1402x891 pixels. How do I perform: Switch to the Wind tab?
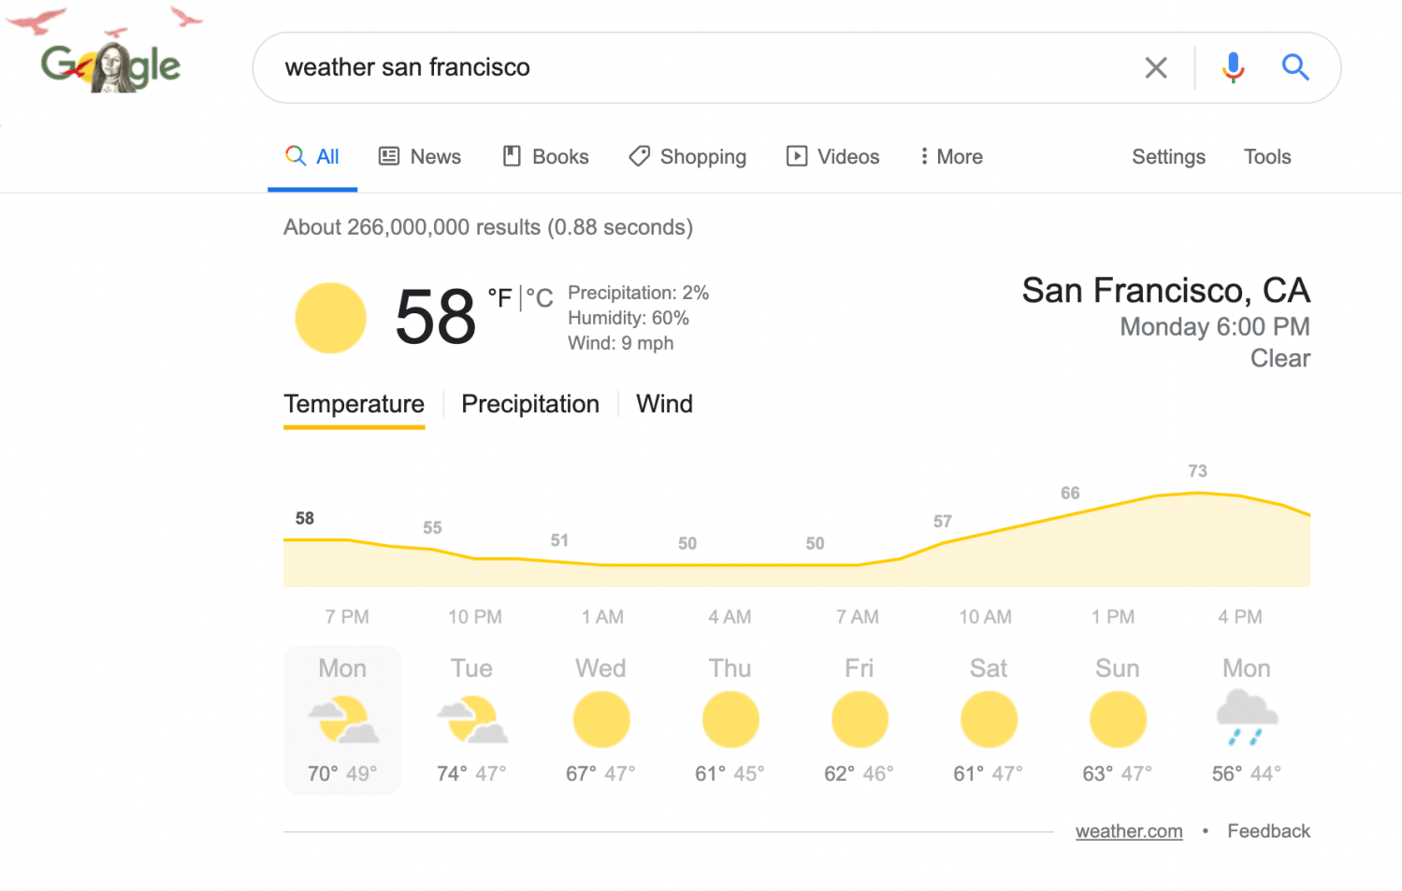pyautogui.click(x=664, y=404)
